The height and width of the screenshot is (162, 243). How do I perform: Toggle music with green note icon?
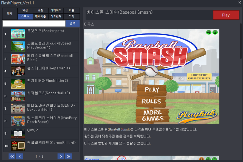click(x=215, y=32)
